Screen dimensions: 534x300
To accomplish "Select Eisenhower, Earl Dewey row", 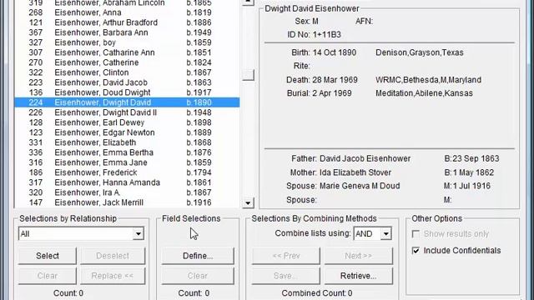I will (127, 122).
